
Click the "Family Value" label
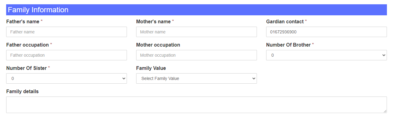151,68
